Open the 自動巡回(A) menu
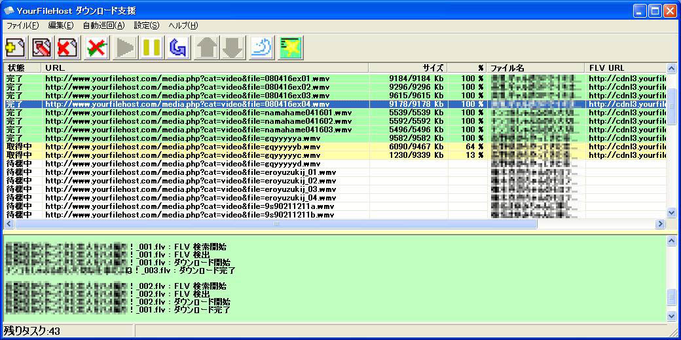 point(103,26)
